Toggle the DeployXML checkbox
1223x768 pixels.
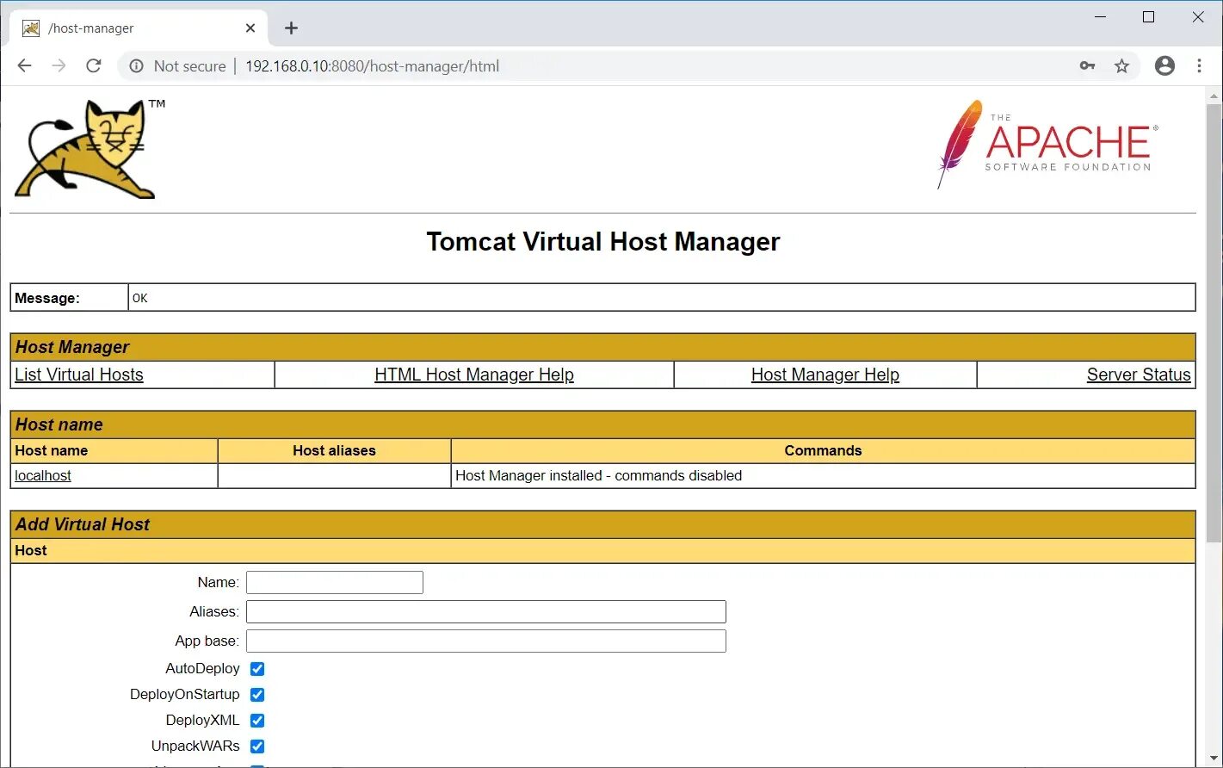point(257,721)
